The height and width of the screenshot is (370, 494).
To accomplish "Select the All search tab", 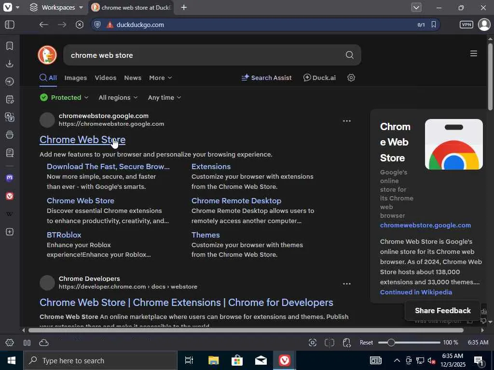I will 48,78.
